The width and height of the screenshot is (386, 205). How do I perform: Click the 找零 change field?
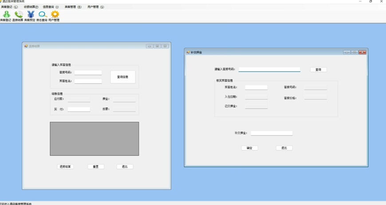click(124, 109)
